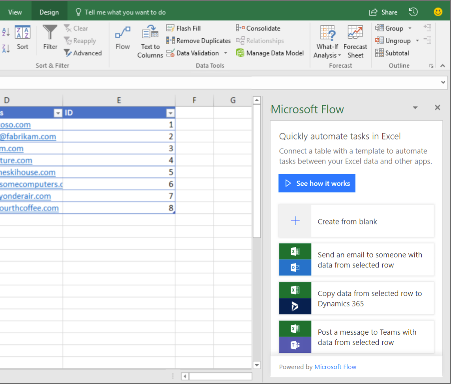Open the ID column filter dropdown

point(170,113)
